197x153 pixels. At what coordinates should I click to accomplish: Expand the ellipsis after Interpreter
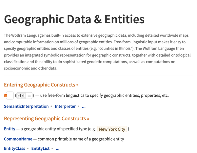point(84,107)
